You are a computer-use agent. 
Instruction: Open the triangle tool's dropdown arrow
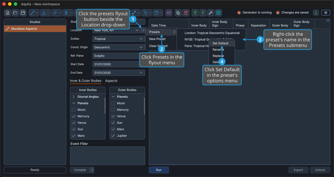49,13
